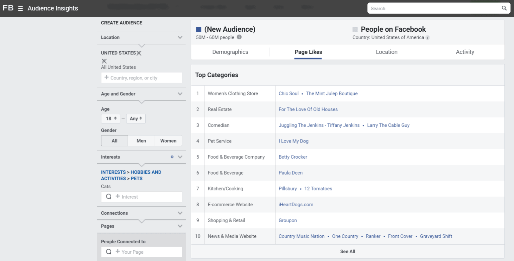
Task: Switch to the Demographics tab
Action: (230, 52)
